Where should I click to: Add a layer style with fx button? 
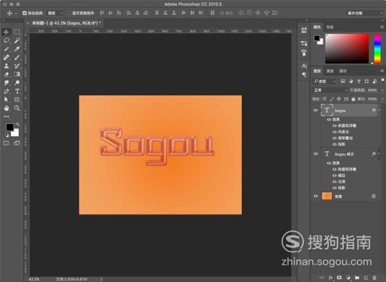331,278
